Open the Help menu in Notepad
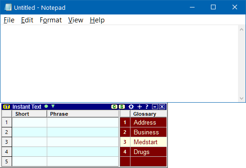Image resolution: width=246 pixels, height=168 pixels. [x=97, y=20]
